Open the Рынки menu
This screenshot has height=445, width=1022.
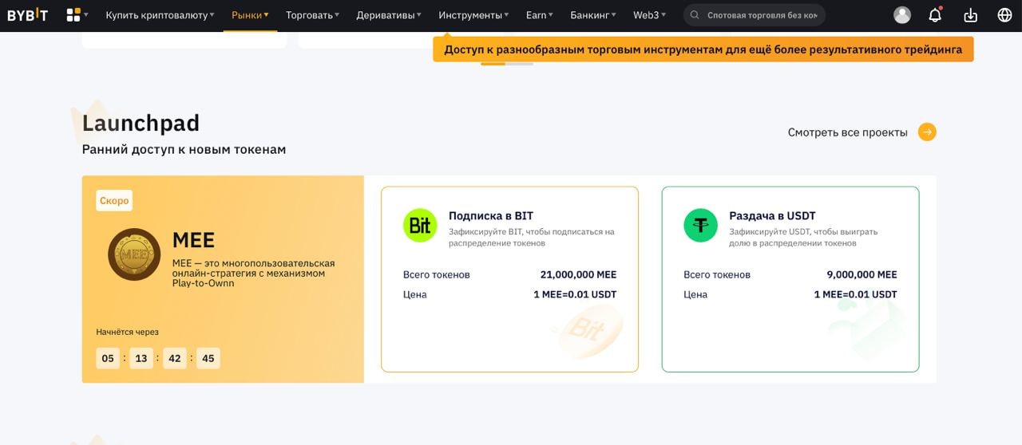point(250,15)
